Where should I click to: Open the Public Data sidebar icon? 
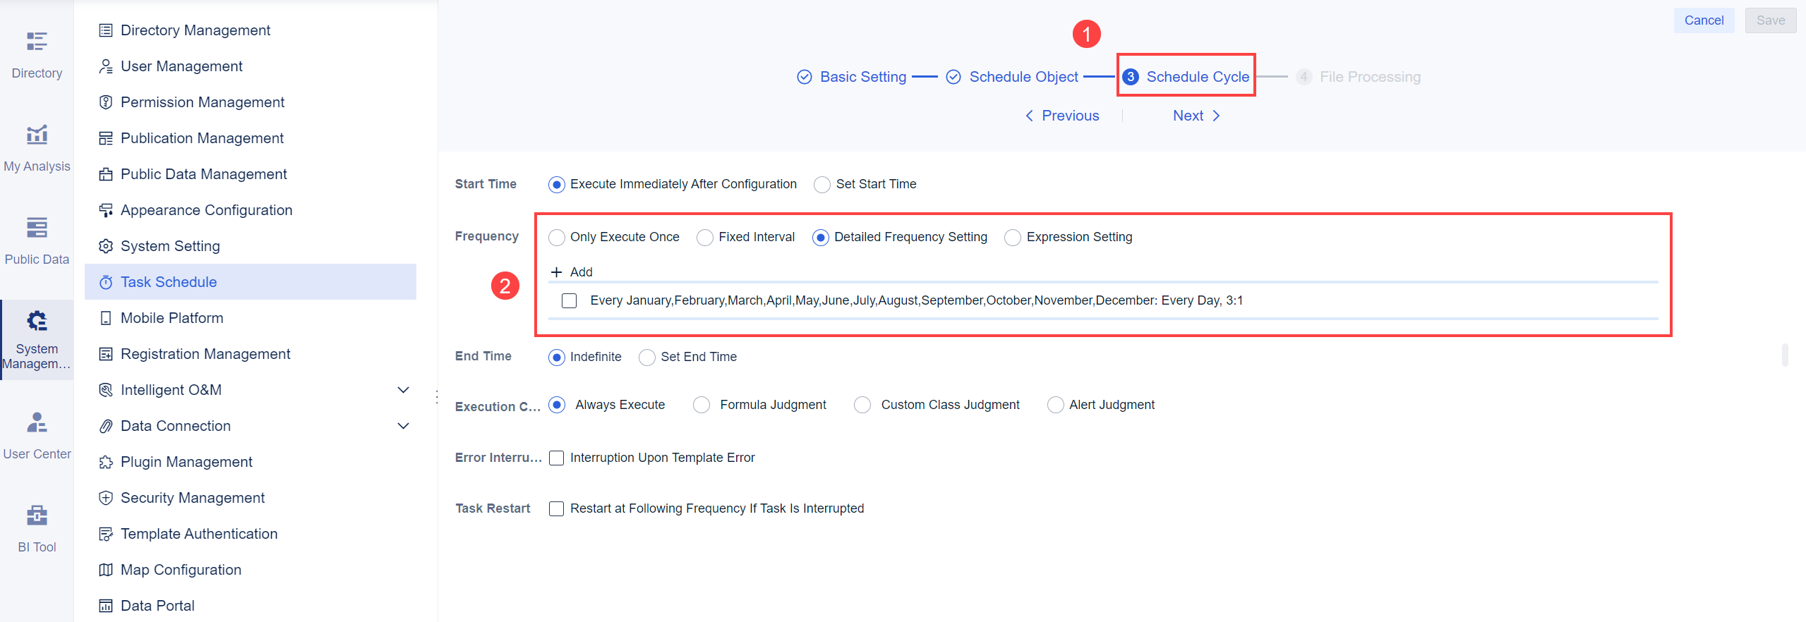click(x=37, y=228)
